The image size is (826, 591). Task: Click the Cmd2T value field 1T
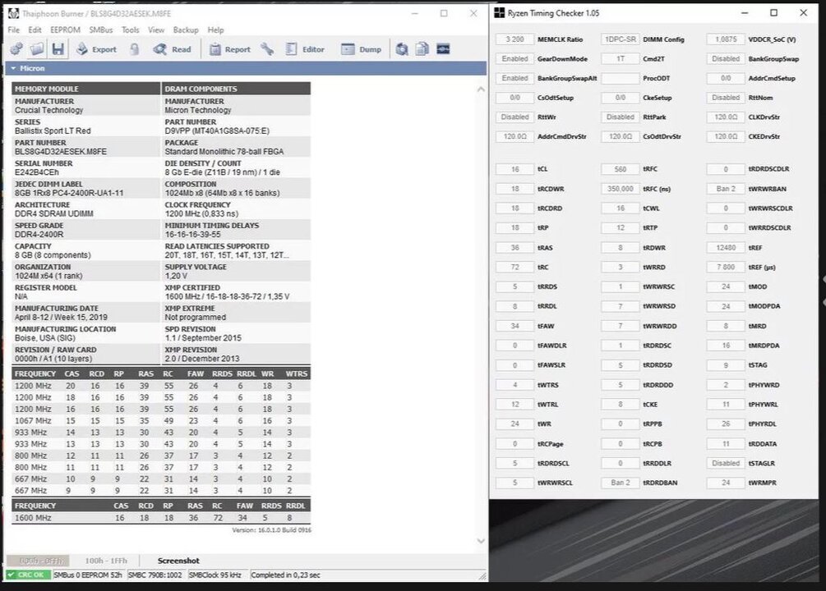(x=620, y=59)
